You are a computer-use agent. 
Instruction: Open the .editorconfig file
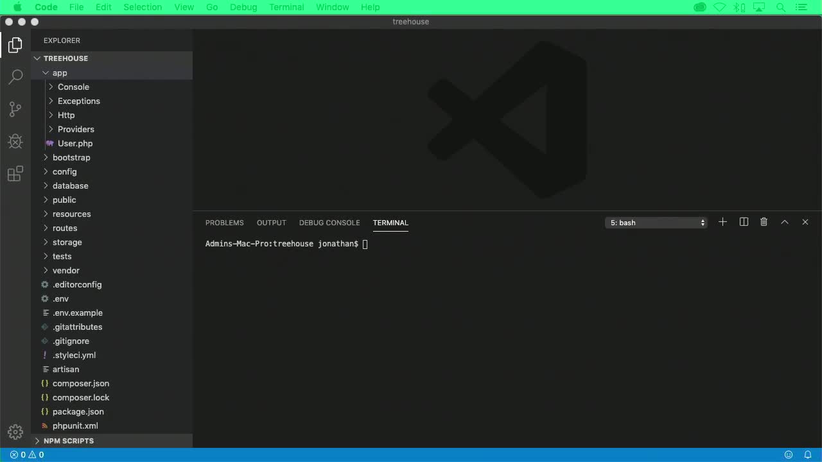[112, 284]
